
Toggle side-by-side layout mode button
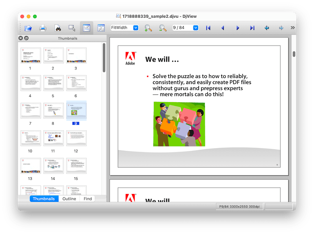(x=101, y=28)
